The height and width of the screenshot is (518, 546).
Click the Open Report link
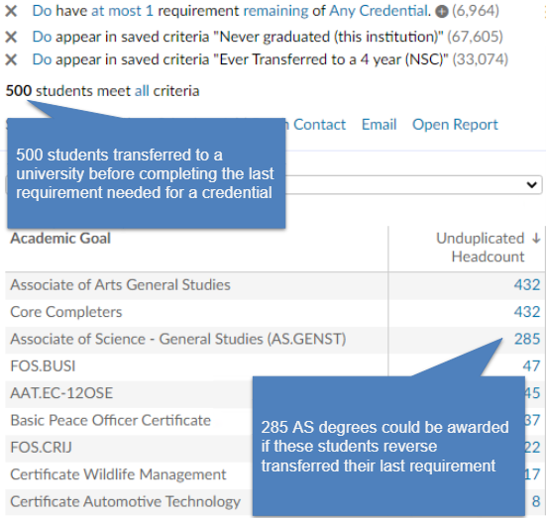click(455, 125)
